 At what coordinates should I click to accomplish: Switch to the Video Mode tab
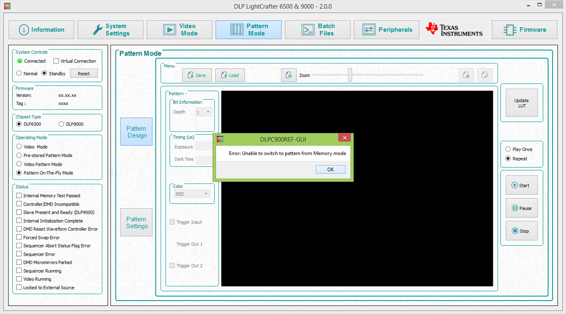click(179, 30)
